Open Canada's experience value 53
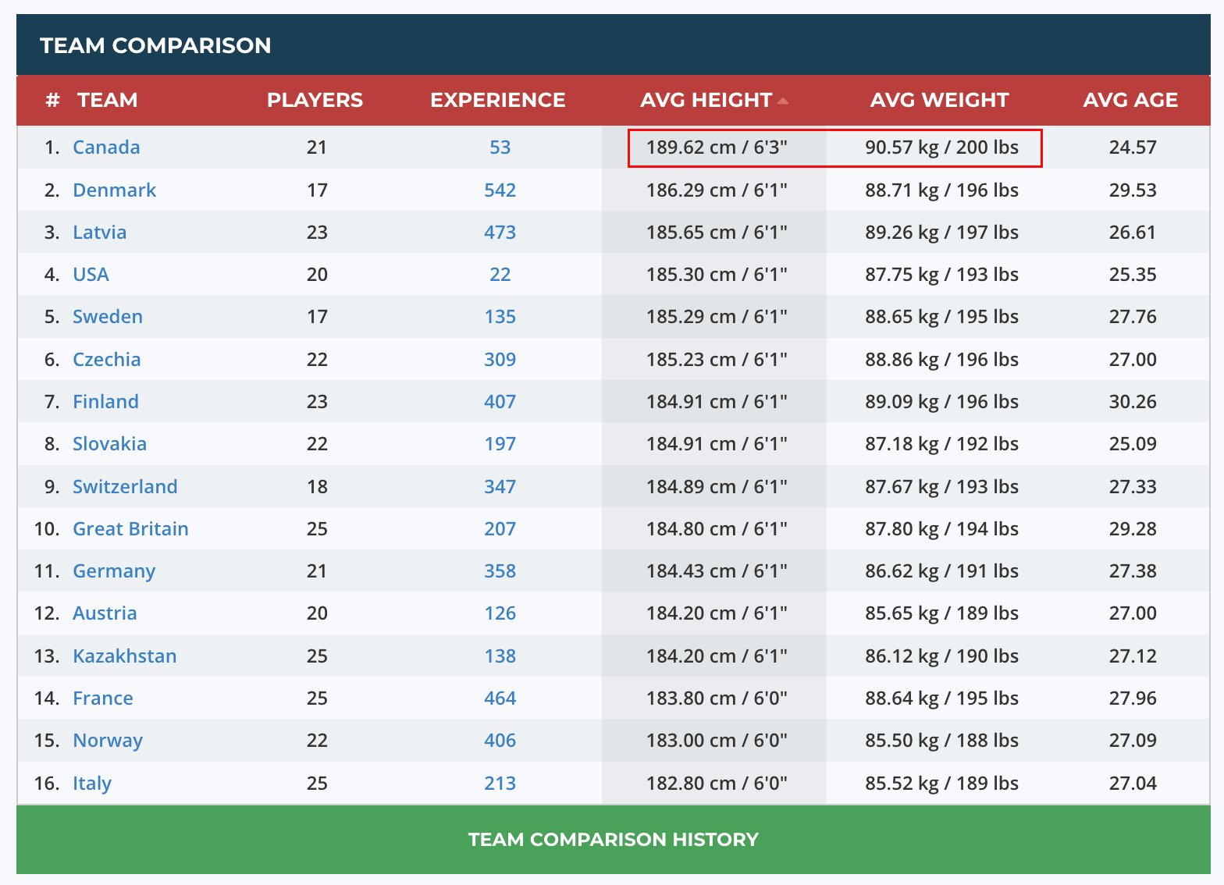The width and height of the screenshot is (1224, 885). [x=500, y=147]
